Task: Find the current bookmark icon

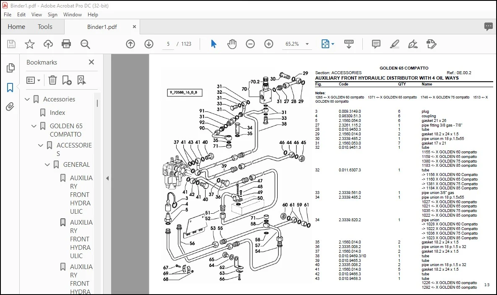Action: pyautogui.click(x=81, y=80)
